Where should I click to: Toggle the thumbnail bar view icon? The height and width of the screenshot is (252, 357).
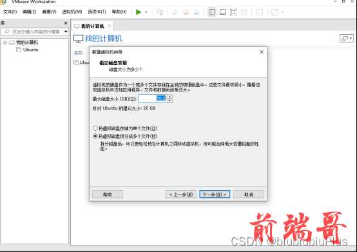222,12
